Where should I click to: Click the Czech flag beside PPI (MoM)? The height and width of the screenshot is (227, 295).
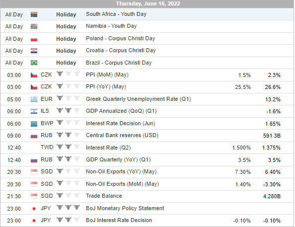click(x=34, y=75)
